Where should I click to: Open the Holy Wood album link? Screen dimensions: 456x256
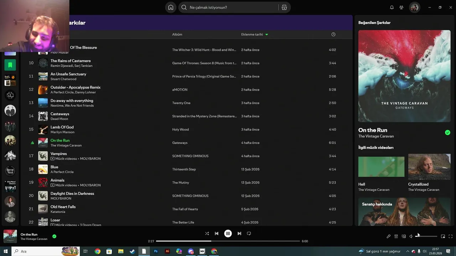point(181,129)
